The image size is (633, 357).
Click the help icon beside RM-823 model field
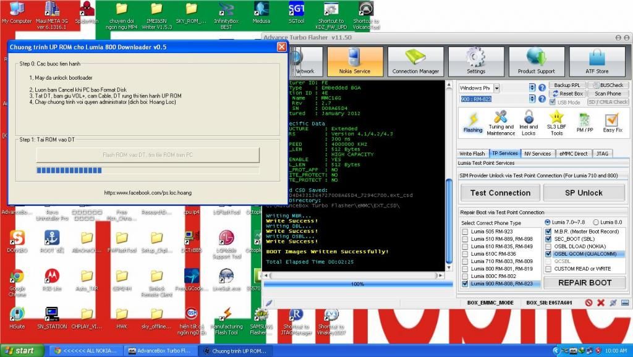(542, 99)
